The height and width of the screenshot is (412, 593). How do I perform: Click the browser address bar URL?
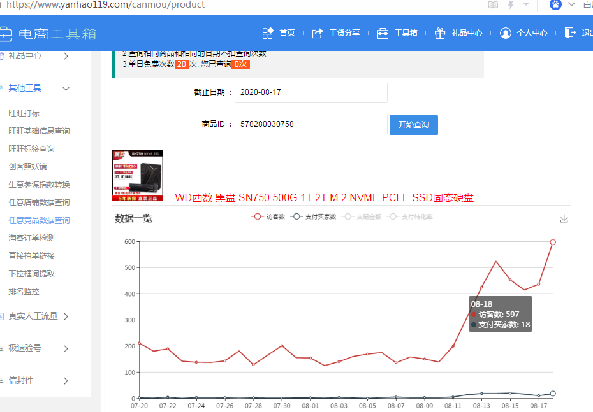point(105,5)
